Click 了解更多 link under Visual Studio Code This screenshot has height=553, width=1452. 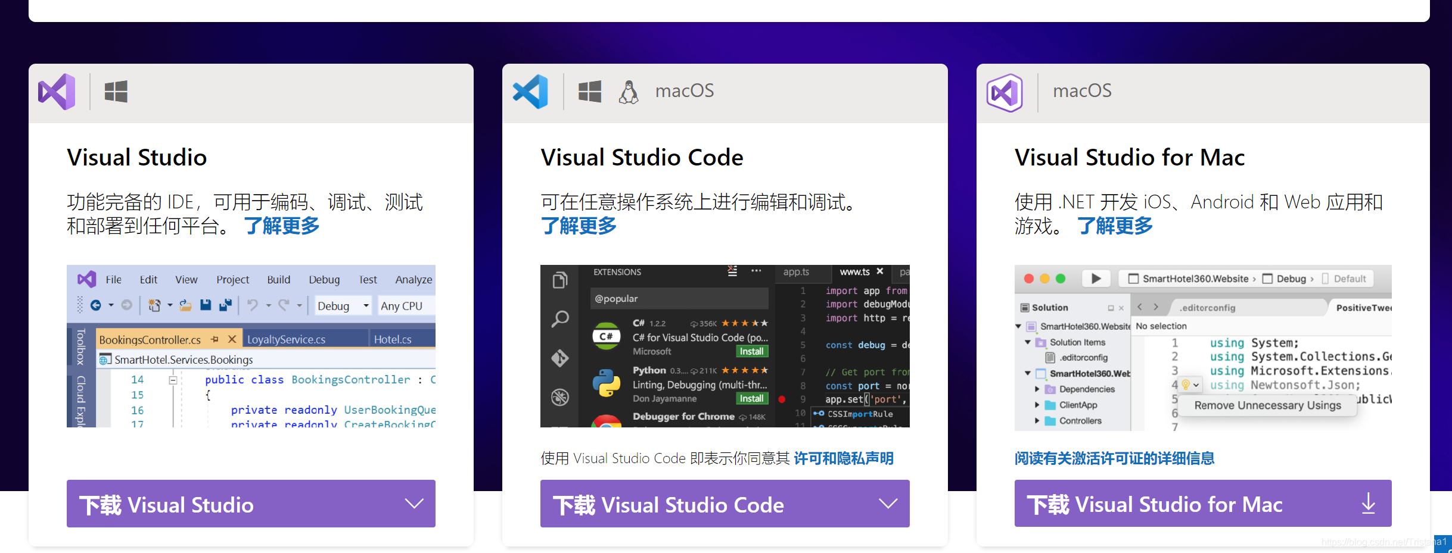(x=579, y=226)
